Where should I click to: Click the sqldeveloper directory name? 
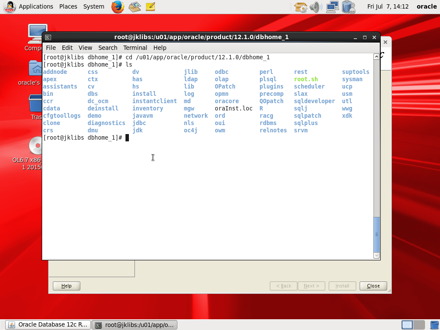314,101
